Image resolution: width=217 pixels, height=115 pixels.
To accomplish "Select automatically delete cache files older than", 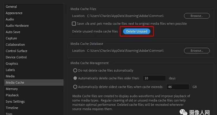I will 75,78.
